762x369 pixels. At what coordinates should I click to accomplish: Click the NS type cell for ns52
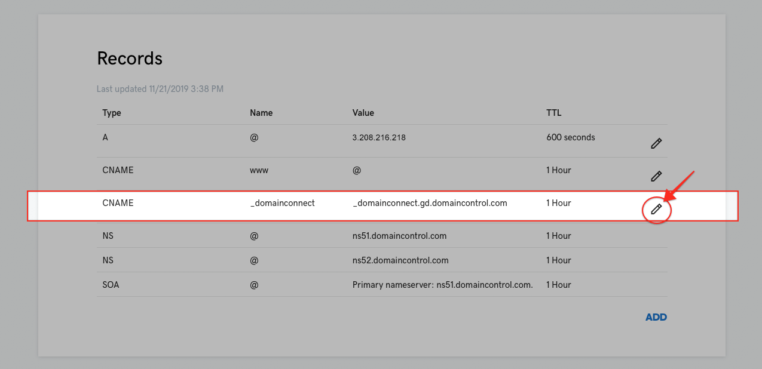[108, 260]
